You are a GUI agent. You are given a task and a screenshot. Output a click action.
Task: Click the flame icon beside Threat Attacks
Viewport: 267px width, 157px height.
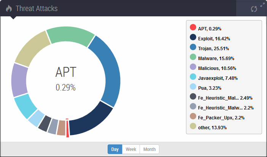pyautogui.click(x=9, y=8)
